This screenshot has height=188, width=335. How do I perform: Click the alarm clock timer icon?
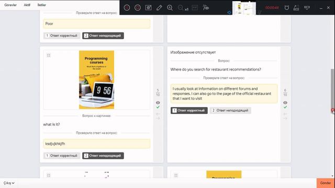(x=286, y=8)
